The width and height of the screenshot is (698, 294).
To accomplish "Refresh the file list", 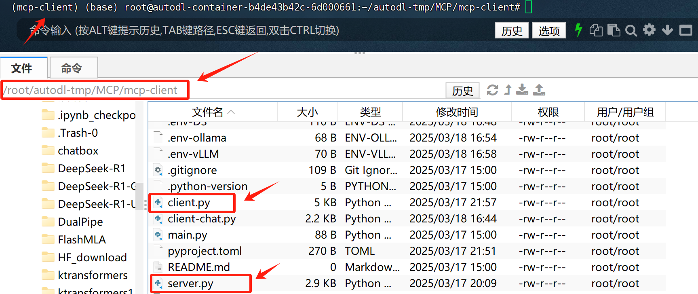I will tap(492, 90).
